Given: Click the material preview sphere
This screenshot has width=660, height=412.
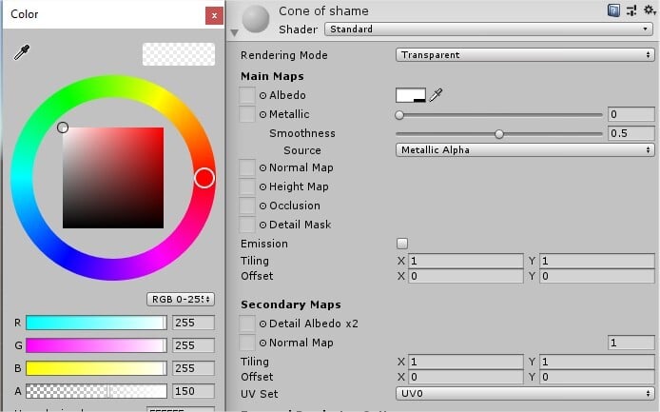Looking at the screenshot, I should point(256,19).
